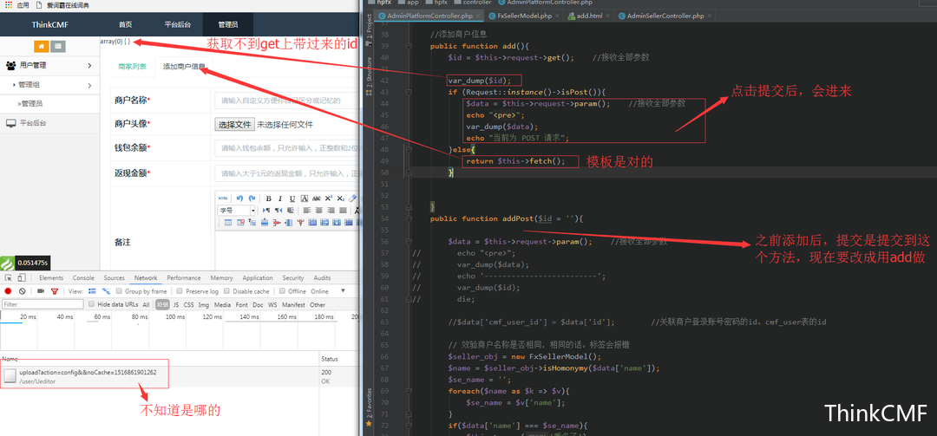937x436 pixels.
Task: Click the Justify alignment icon in editor toolbar
Action: pos(343,211)
